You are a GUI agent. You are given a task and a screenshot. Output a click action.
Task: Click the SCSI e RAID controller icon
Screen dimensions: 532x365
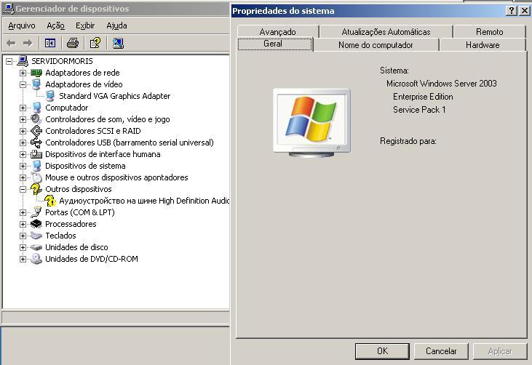(x=36, y=131)
